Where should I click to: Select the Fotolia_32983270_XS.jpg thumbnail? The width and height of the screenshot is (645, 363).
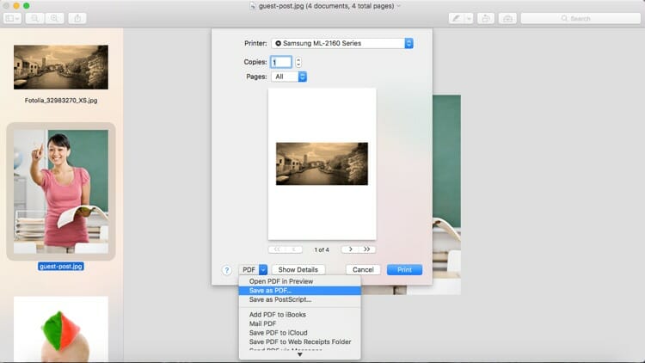pos(61,67)
